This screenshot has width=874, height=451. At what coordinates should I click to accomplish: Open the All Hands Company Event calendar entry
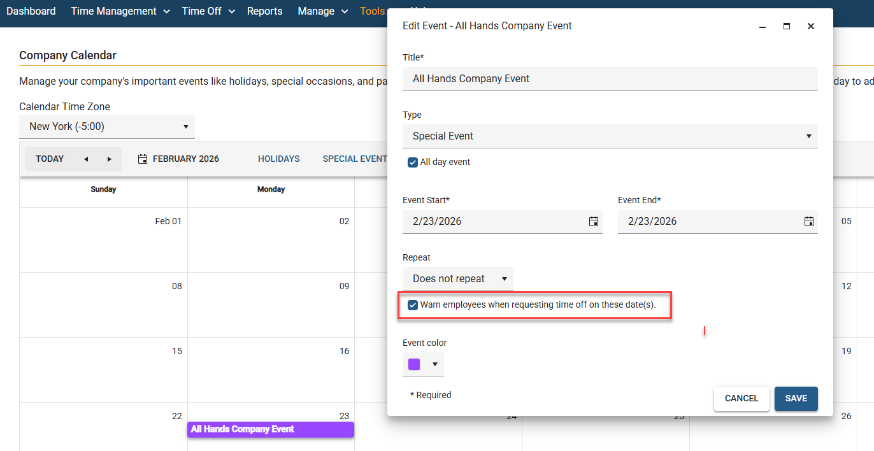[x=271, y=429]
